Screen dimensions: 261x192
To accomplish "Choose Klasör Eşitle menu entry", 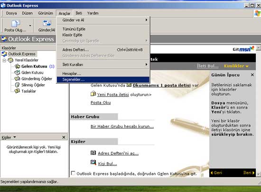I will click(x=103, y=35).
